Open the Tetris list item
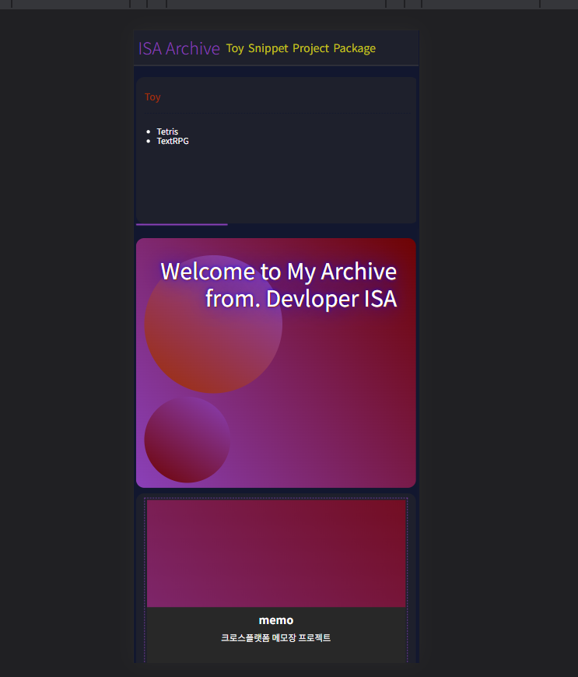The image size is (578, 677). (x=167, y=132)
